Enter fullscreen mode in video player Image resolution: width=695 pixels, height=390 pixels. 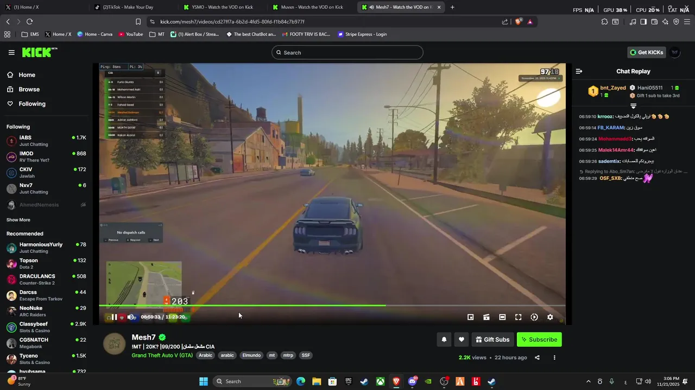(x=518, y=317)
